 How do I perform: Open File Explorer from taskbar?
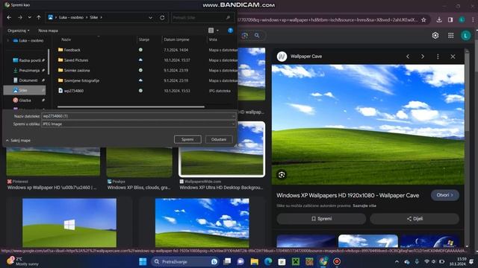[255, 261]
